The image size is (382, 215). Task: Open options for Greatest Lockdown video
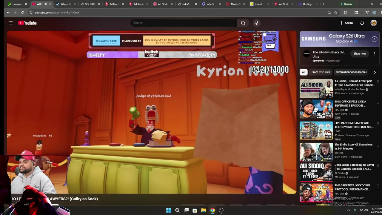[x=378, y=186]
